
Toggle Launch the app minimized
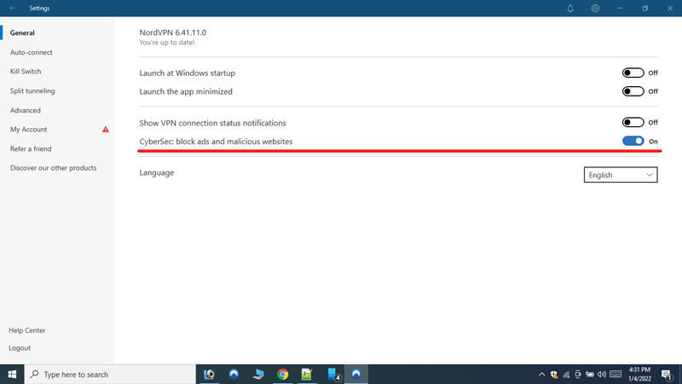coord(633,91)
